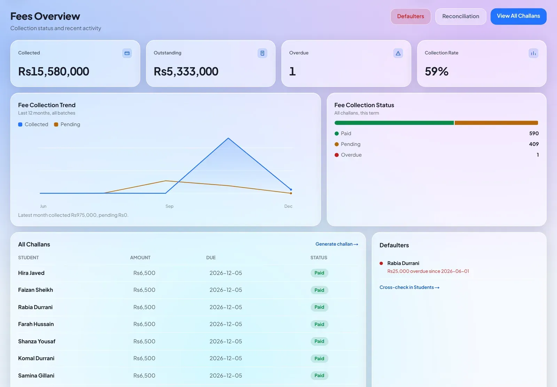Click due date of Komal Durrani's challan
This screenshot has width=557, height=387.
point(226,358)
